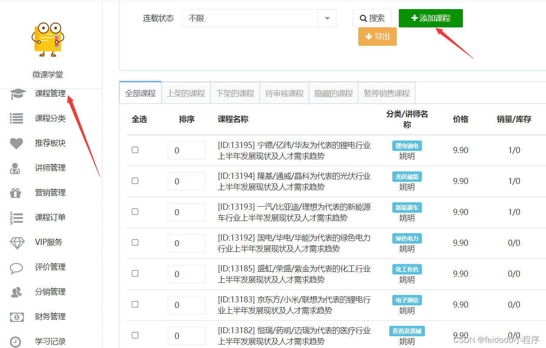The width and height of the screenshot is (546, 348).
Task: Open the 连载状态 dropdown showing 不限
Action: tap(259, 18)
